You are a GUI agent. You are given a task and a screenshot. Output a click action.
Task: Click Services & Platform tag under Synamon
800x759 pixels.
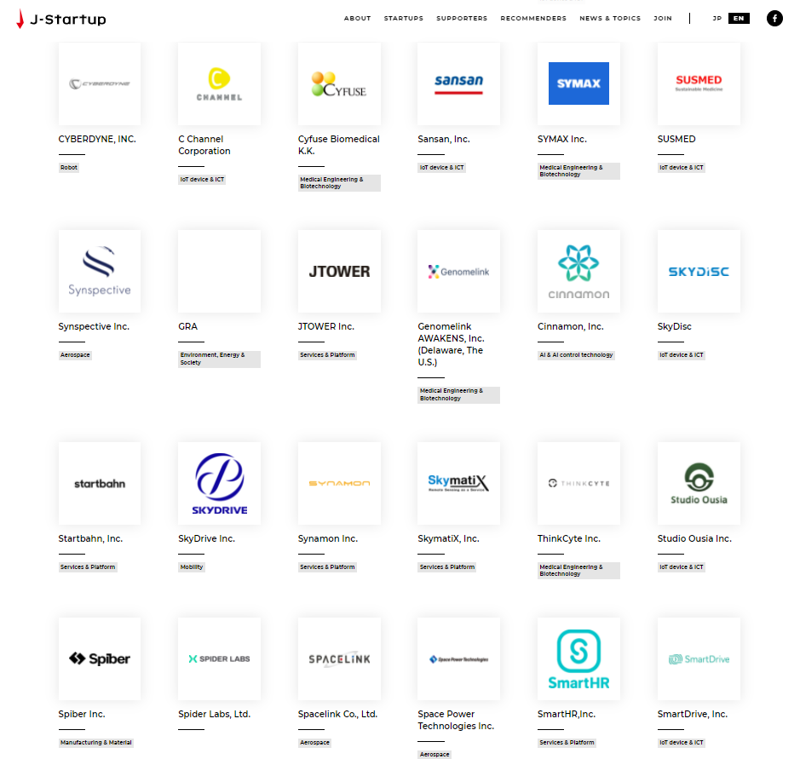[x=327, y=567]
